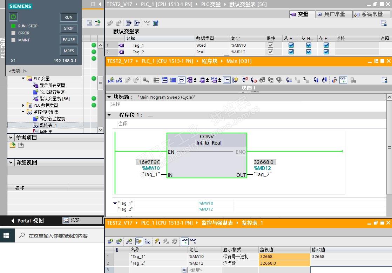This screenshot has width=392, height=273.
Task: Click the import icon in variable table toolbar
Action: (137, 23)
